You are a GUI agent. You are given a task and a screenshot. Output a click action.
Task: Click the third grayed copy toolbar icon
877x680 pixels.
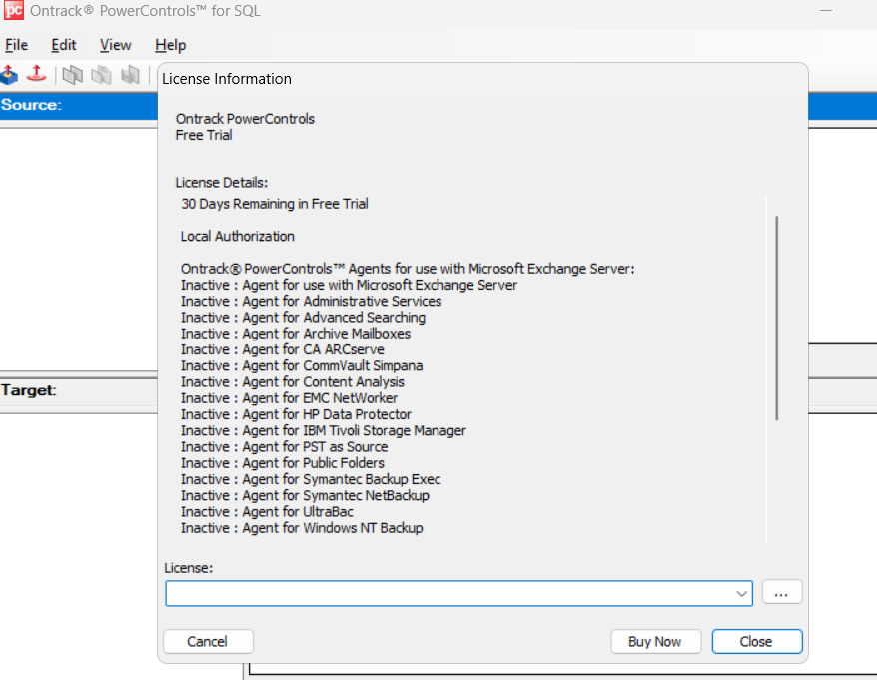(x=130, y=74)
